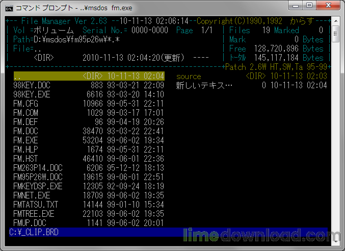Select file FM.HLP
Viewport: 345px width, 251px height.
pyautogui.click(x=89, y=149)
